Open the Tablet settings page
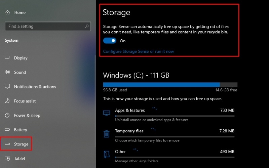 tap(20, 158)
